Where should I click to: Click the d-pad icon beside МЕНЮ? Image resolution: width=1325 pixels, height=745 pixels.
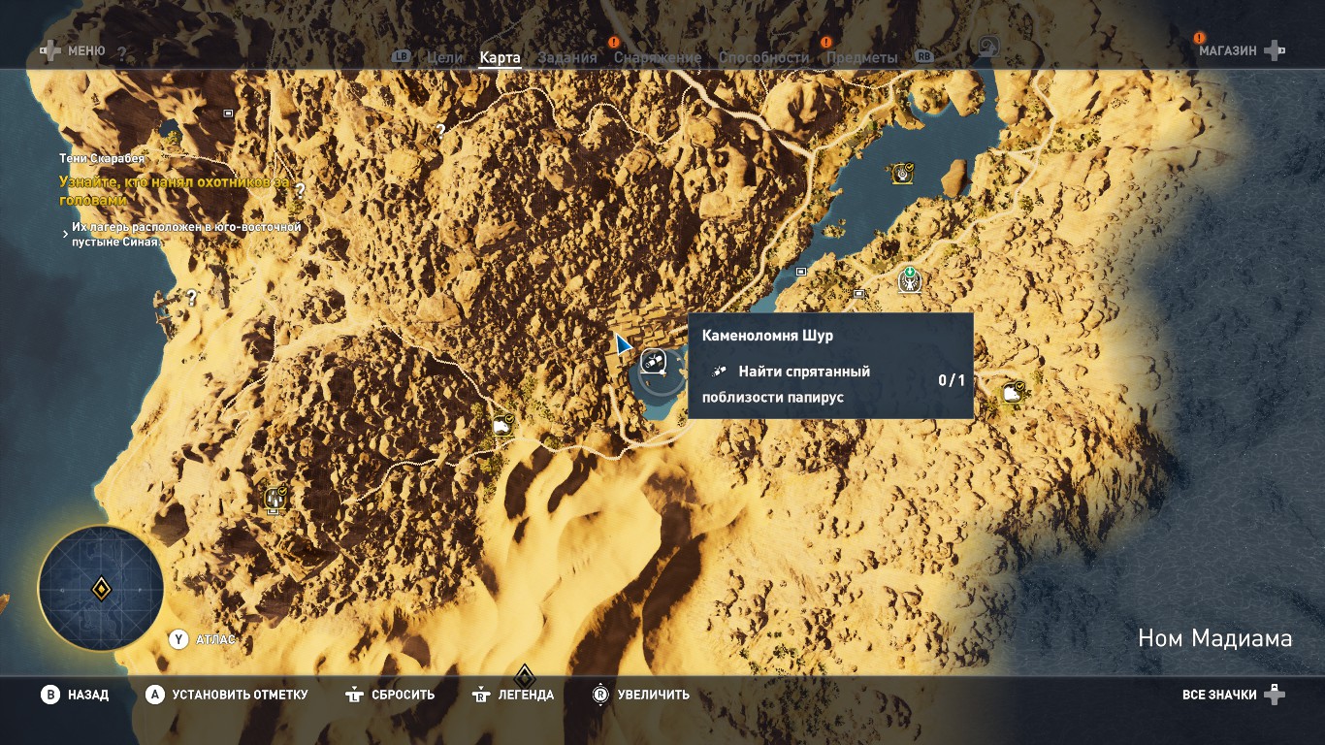pos(49,50)
